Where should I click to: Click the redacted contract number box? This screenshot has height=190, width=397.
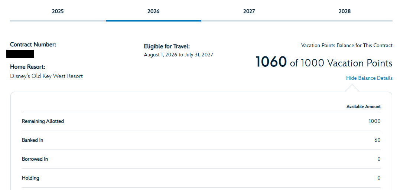20,54
